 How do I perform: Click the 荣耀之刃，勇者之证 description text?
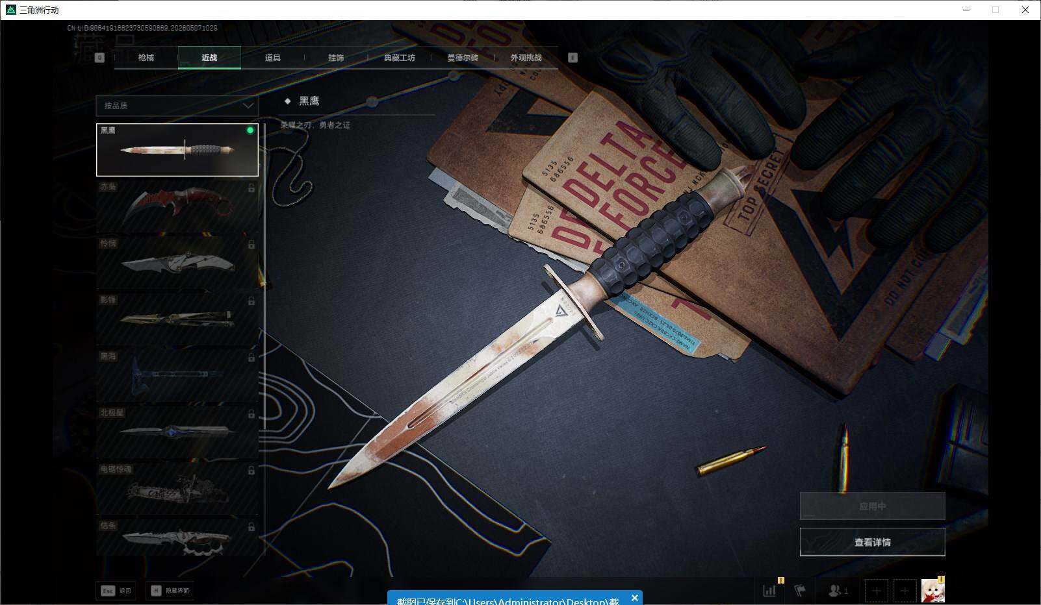click(315, 125)
